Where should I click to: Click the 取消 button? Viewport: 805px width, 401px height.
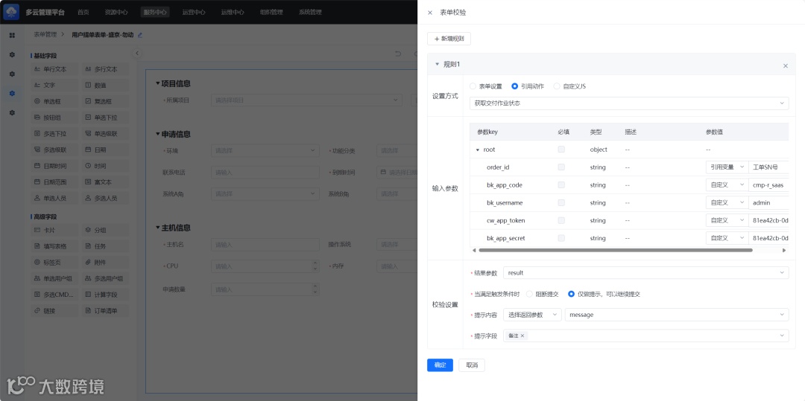pos(472,365)
